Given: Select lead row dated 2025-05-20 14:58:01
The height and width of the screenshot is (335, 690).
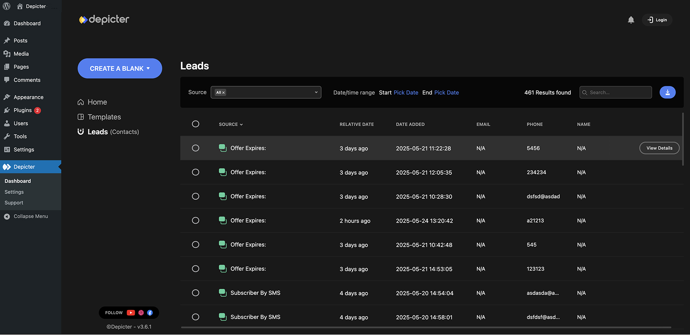Looking at the screenshot, I should pyautogui.click(x=196, y=317).
